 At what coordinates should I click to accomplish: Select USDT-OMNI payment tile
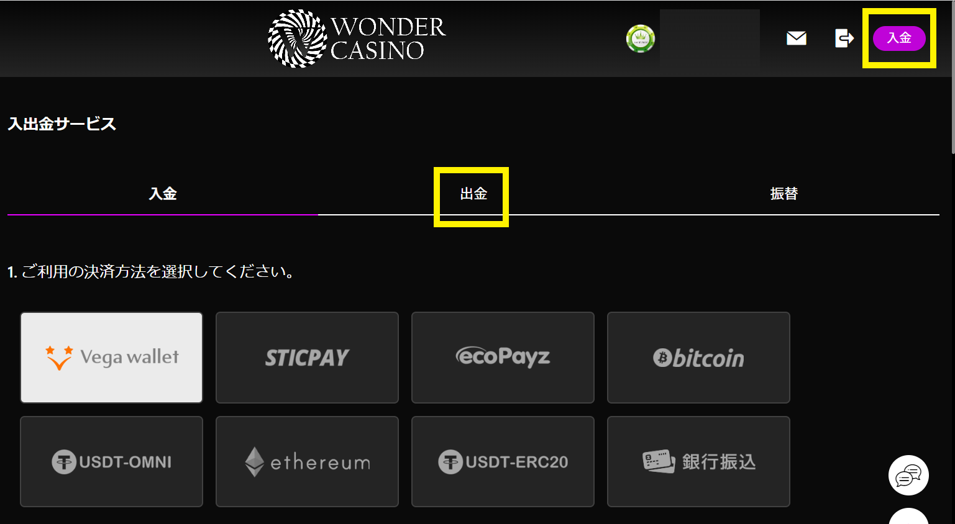pos(112,462)
